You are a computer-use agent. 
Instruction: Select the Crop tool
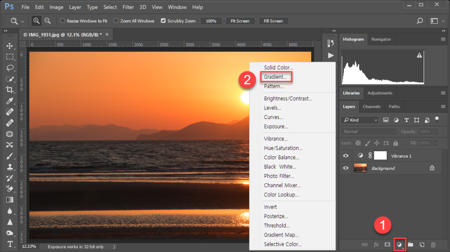point(9,90)
